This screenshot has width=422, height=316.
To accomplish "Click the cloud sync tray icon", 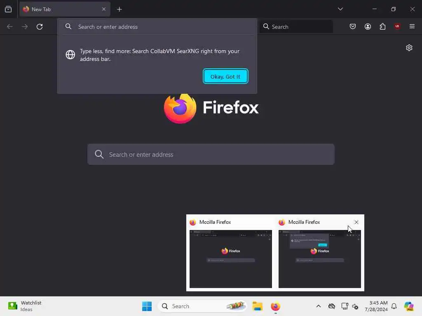I will point(332,306).
